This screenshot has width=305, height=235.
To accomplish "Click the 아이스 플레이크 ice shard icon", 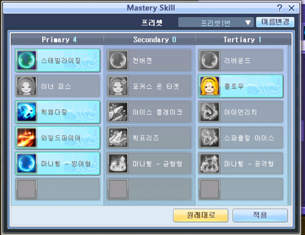I will [x=118, y=112].
